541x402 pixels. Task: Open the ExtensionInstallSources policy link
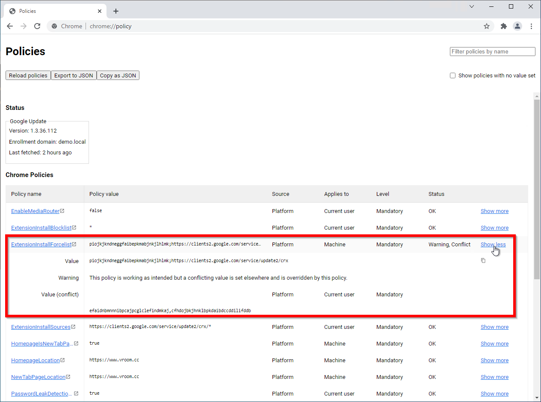pos(41,327)
